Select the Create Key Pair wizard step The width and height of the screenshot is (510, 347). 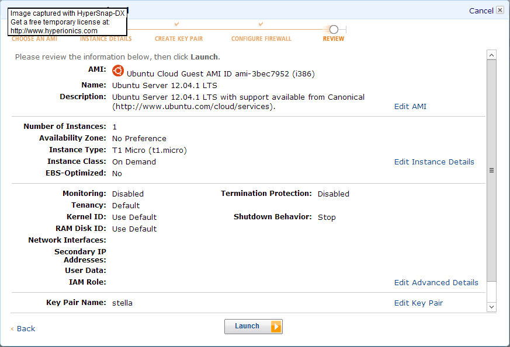point(179,38)
